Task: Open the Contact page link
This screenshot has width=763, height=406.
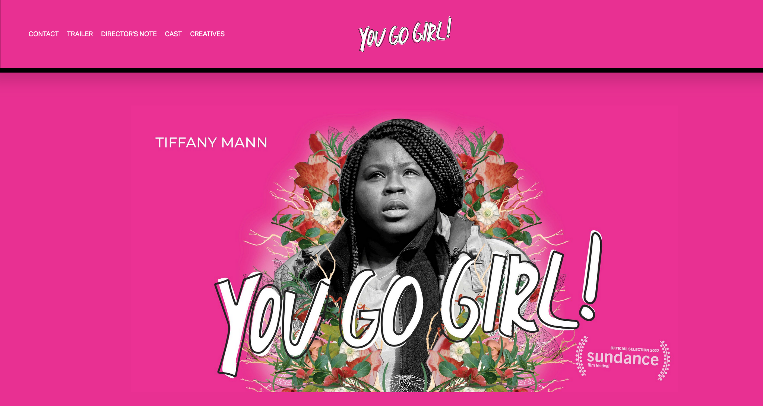Action: (44, 34)
